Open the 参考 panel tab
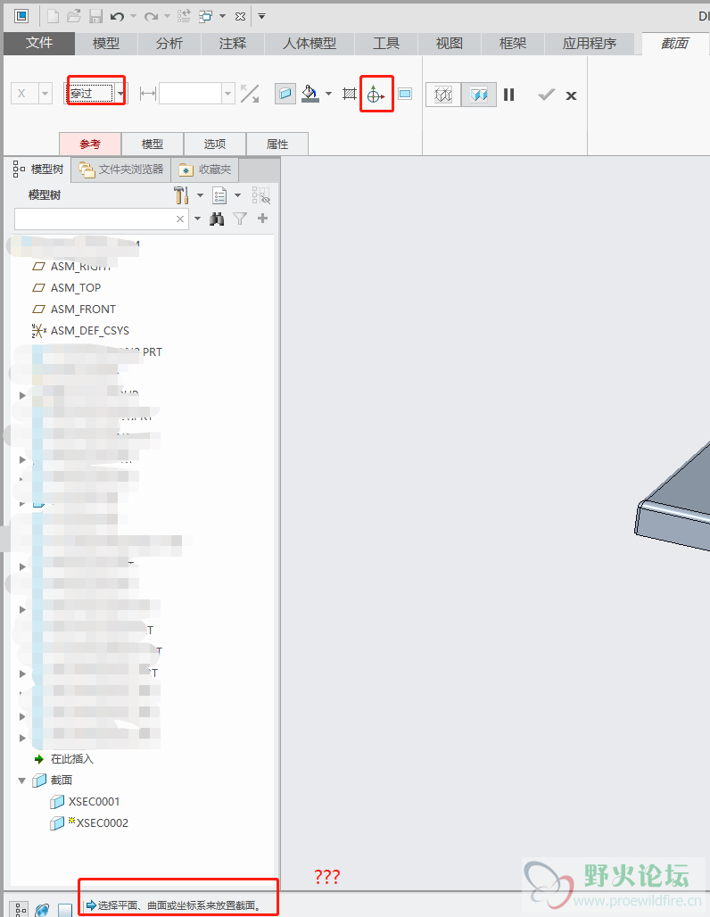The width and height of the screenshot is (710, 917). pyautogui.click(x=90, y=144)
